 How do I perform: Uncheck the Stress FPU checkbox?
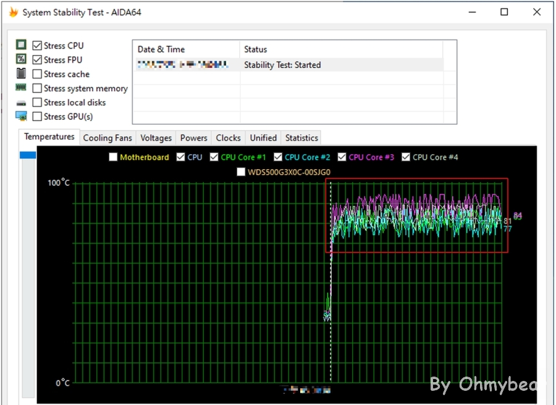(37, 59)
